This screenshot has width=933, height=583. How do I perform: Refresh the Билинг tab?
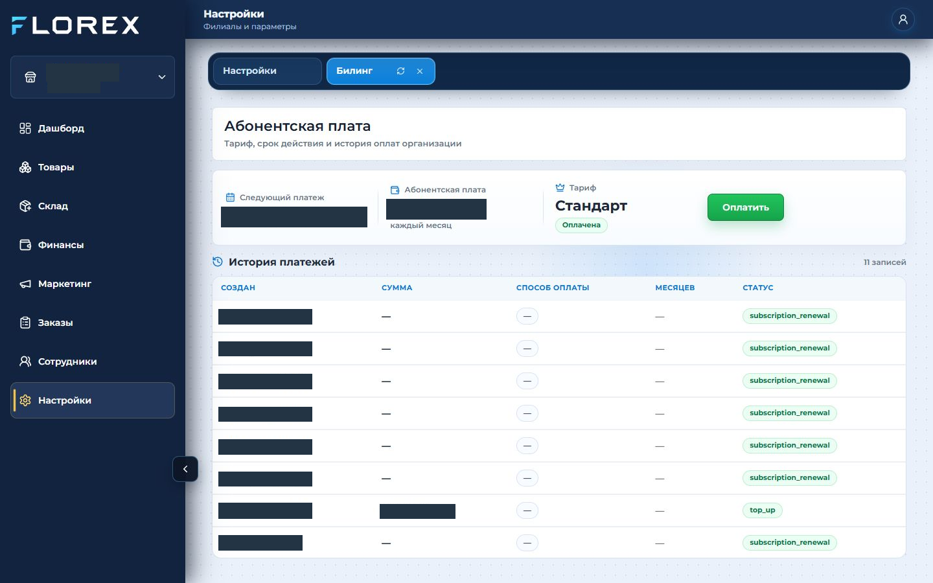400,71
